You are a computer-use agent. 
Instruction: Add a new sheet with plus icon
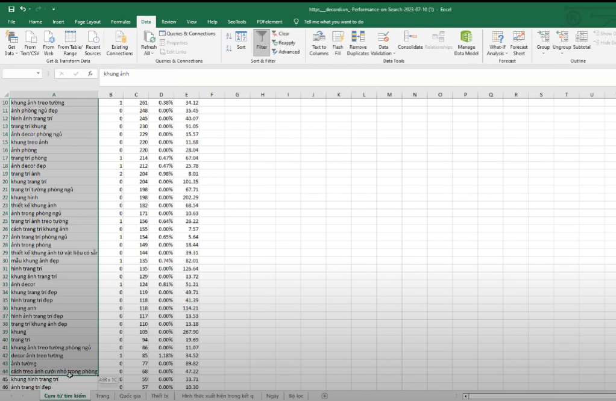324,396
